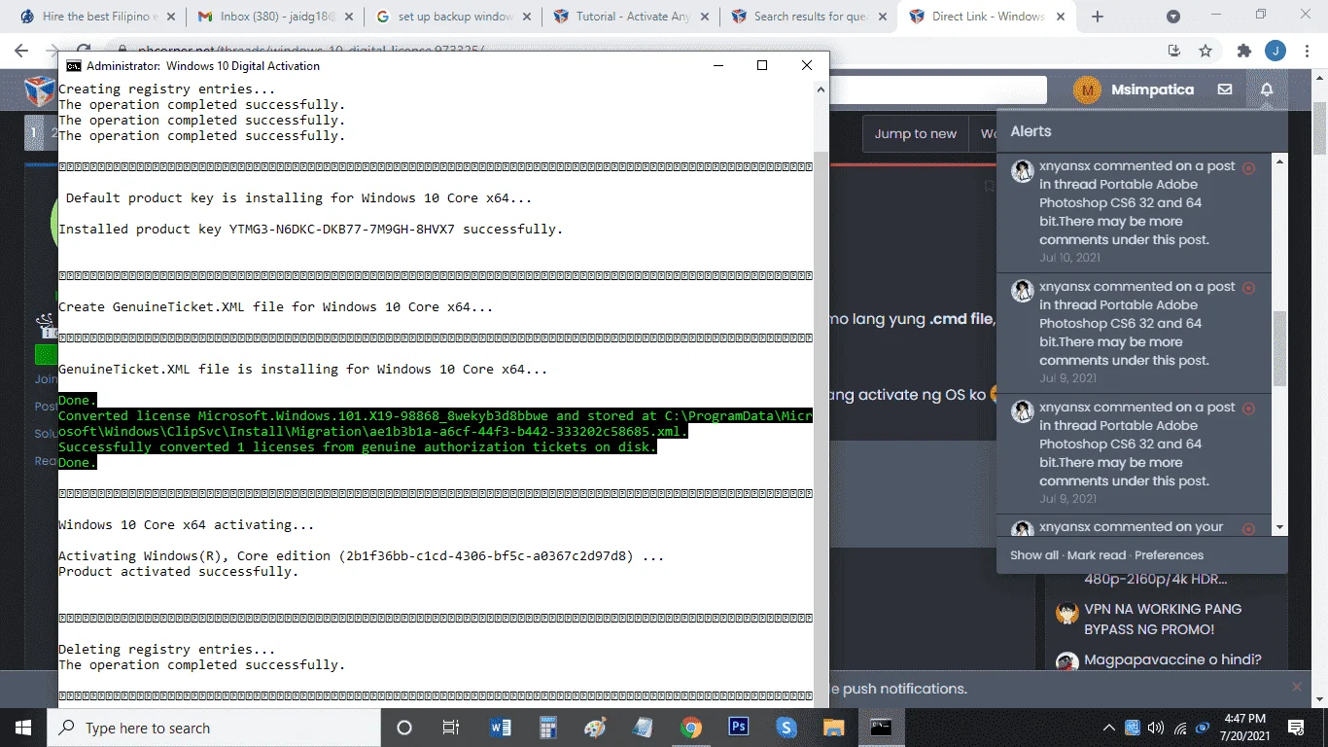Open the '480p-2160p/4k HDR...' thread link
1328x747 pixels.
(x=1156, y=579)
